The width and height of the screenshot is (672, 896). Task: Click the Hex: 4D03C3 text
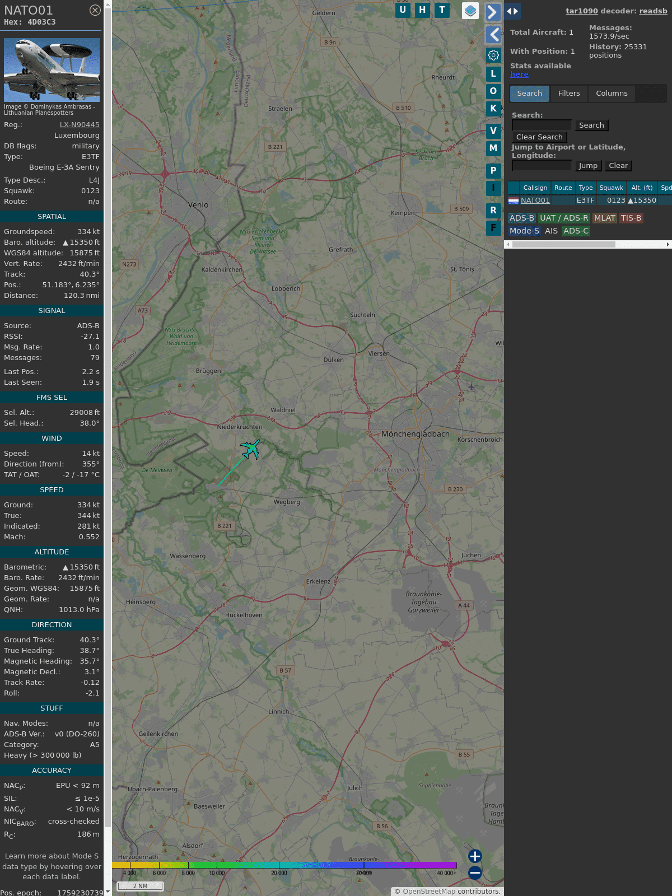pos(30,22)
